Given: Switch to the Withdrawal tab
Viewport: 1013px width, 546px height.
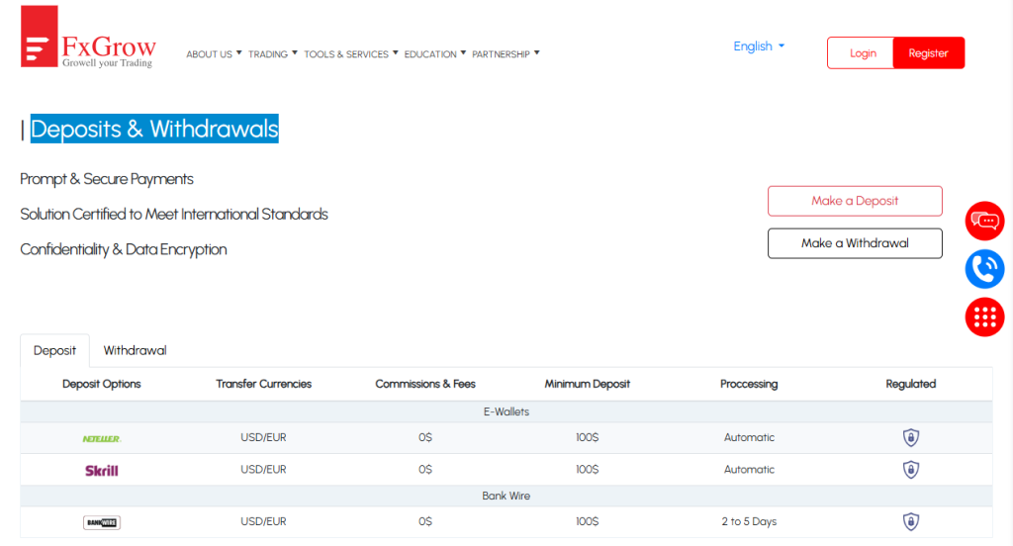Looking at the screenshot, I should coord(135,350).
